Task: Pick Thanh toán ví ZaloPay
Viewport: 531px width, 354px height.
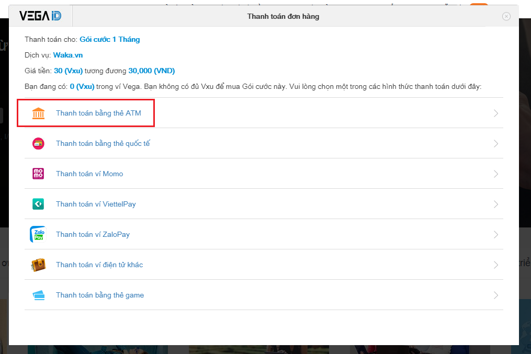Action: 93,235
